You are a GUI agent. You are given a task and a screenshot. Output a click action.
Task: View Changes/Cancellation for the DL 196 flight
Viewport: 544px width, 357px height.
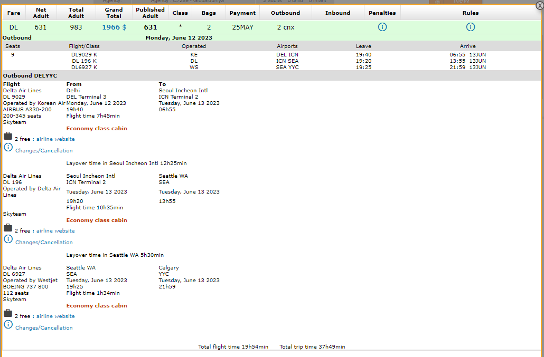(x=44, y=243)
